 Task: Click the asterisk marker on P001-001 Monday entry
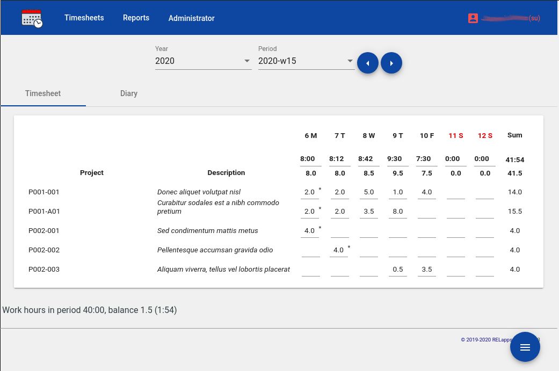(319, 188)
